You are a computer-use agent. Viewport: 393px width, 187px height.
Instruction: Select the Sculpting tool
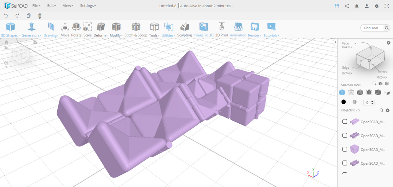185,30
